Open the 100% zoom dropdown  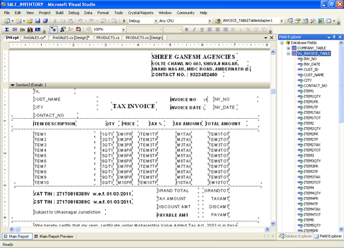(123, 29)
